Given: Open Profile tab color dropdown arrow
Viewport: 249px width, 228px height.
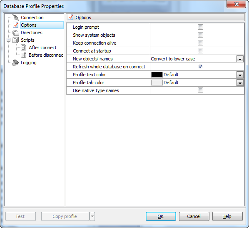Looking at the screenshot, I should click(240, 83).
